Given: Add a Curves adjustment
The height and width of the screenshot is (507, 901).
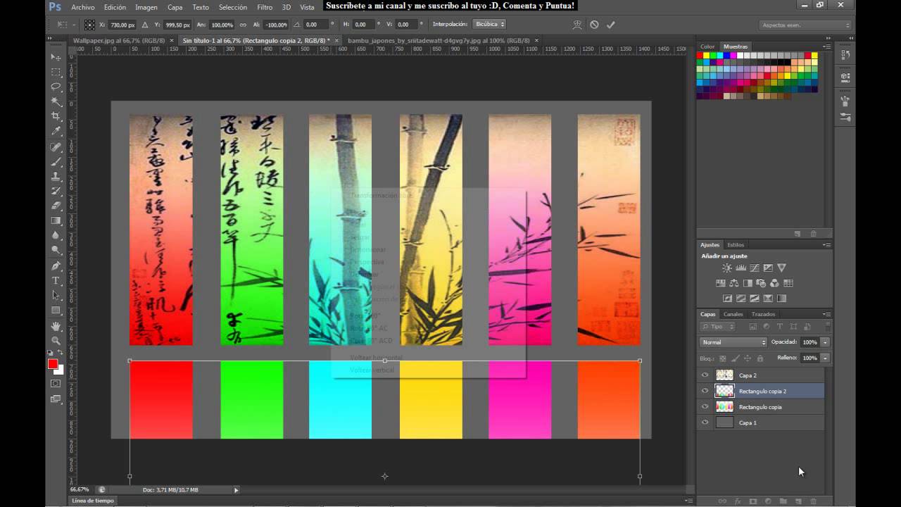Looking at the screenshot, I should point(754,268).
